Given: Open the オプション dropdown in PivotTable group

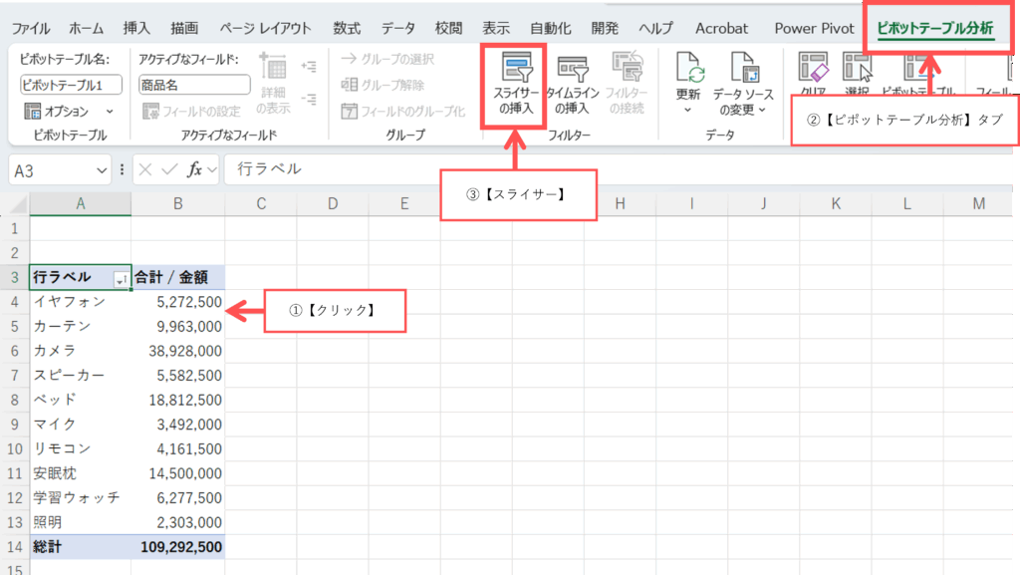Looking at the screenshot, I should tap(110, 111).
